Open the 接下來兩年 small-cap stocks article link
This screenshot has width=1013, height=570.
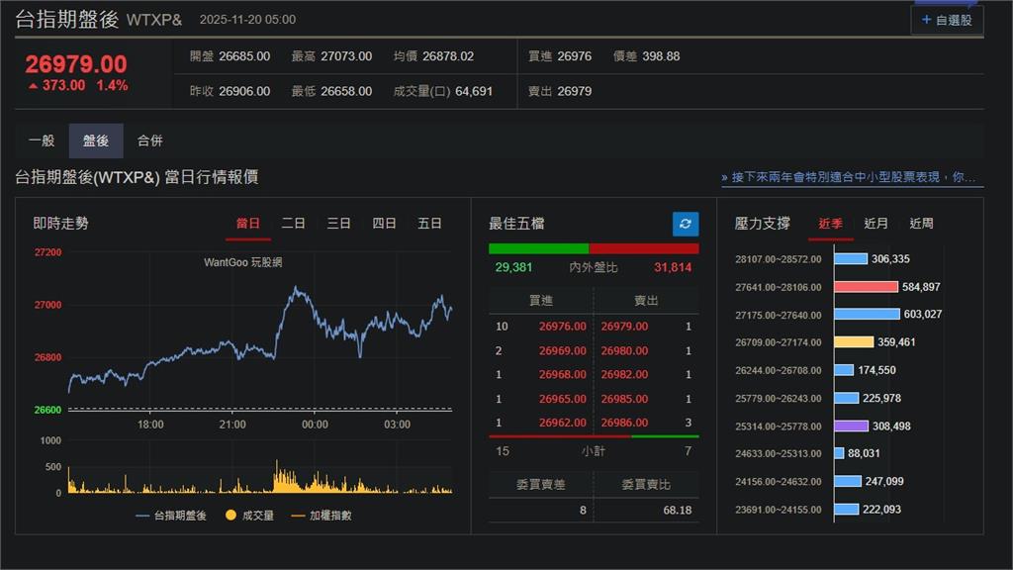[x=852, y=177]
